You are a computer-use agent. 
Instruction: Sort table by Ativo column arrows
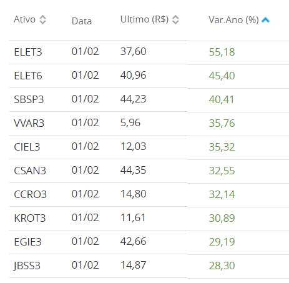click(42, 20)
